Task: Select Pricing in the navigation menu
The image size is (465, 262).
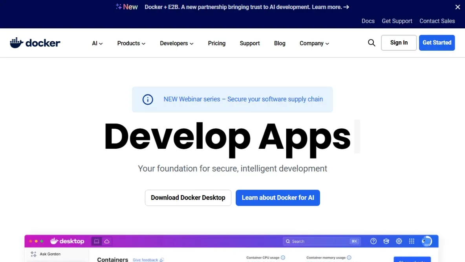Action: 216,43
